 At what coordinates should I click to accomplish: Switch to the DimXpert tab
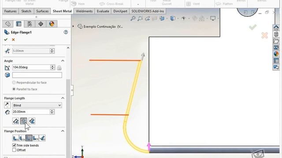click(x=120, y=11)
